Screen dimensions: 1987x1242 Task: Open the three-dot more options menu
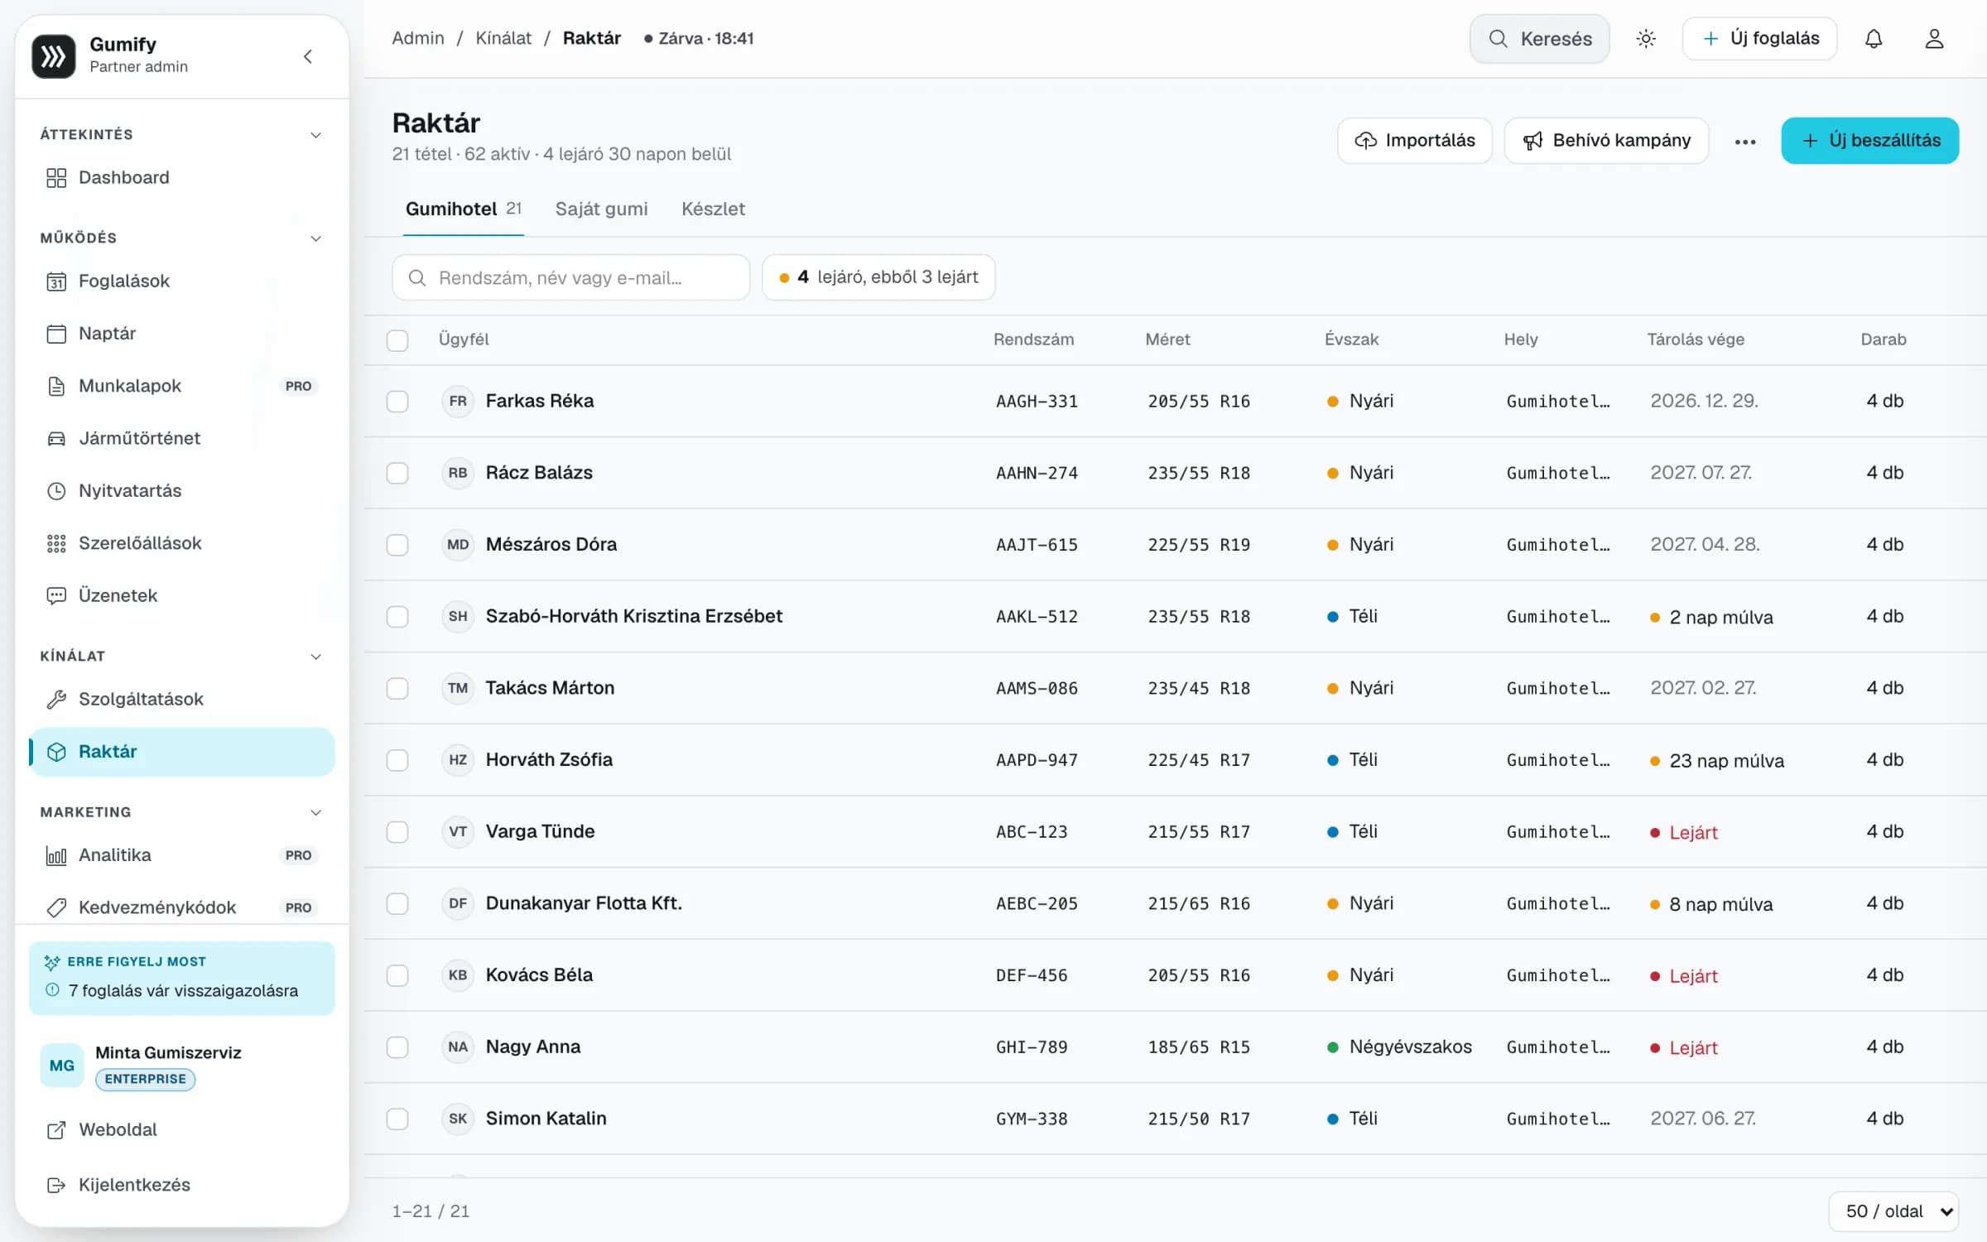pos(1745,141)
